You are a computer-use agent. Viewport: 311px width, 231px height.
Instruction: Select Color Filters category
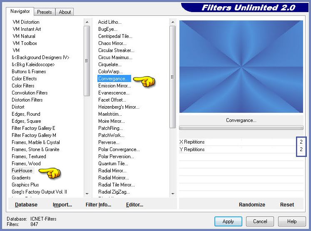coord(23,86)
